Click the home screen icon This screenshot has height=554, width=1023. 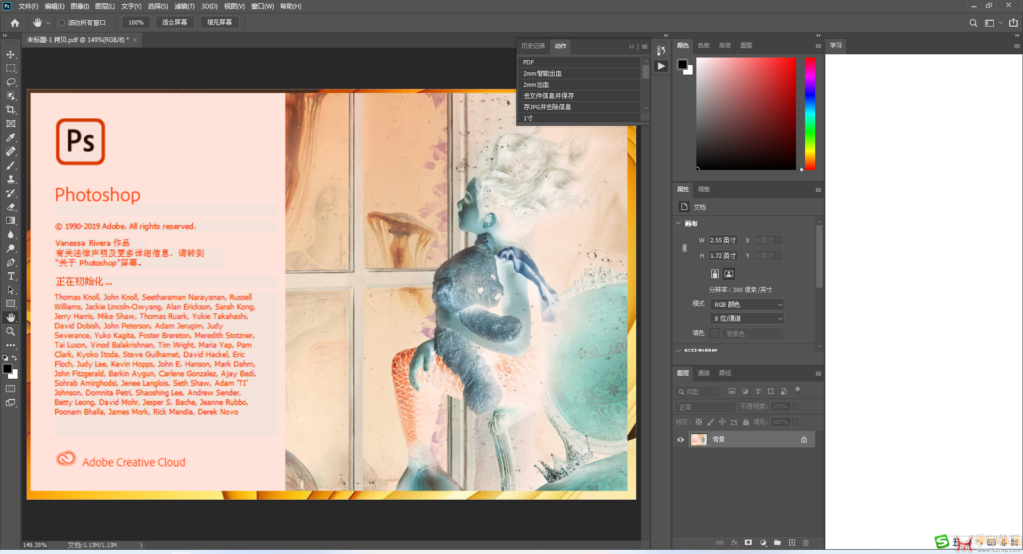(x=15, y=22)
